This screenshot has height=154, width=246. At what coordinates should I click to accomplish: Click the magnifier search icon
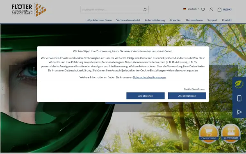coord(145,9)
